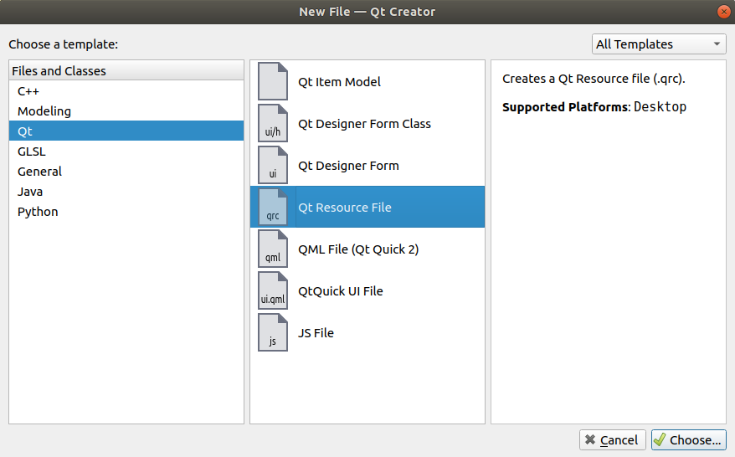The width and height of the screenshot is (735, 457).
Task: Select the JS File template
Action: [x=367, y=332]
